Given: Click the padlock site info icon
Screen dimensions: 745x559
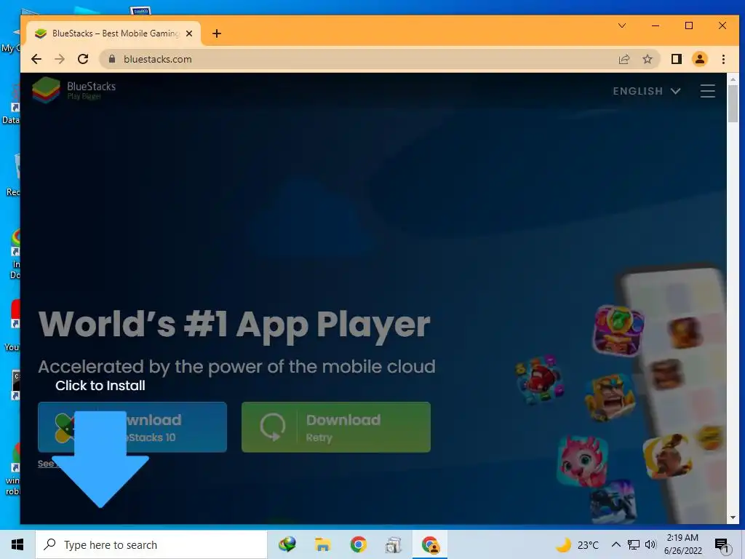Looking at the screenshot, I should (111, 59).
